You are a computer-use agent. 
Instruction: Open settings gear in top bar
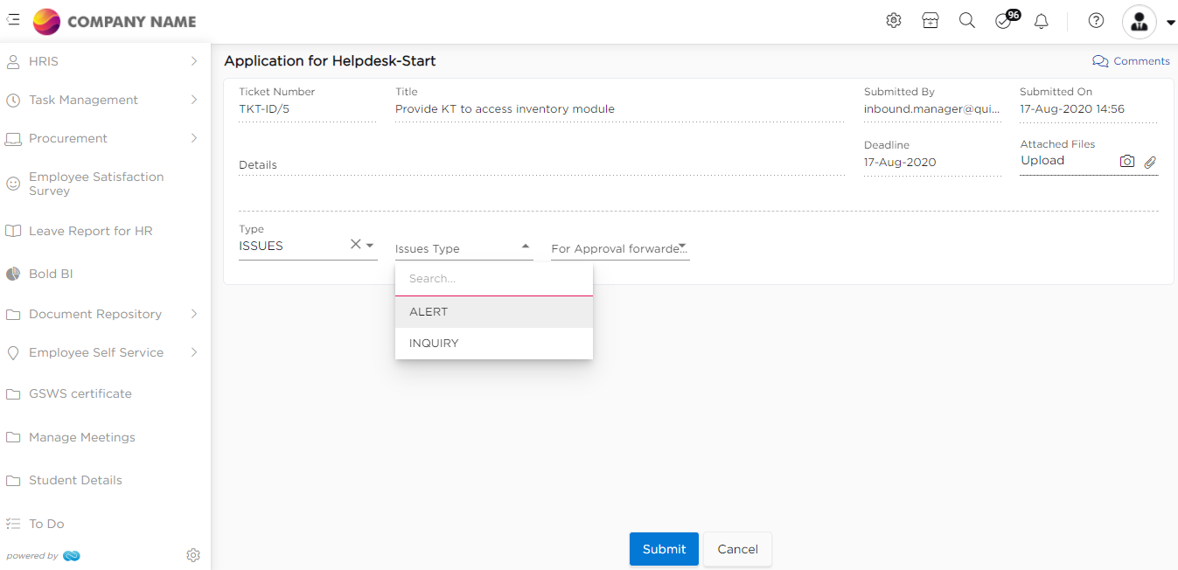pos(894,21)
